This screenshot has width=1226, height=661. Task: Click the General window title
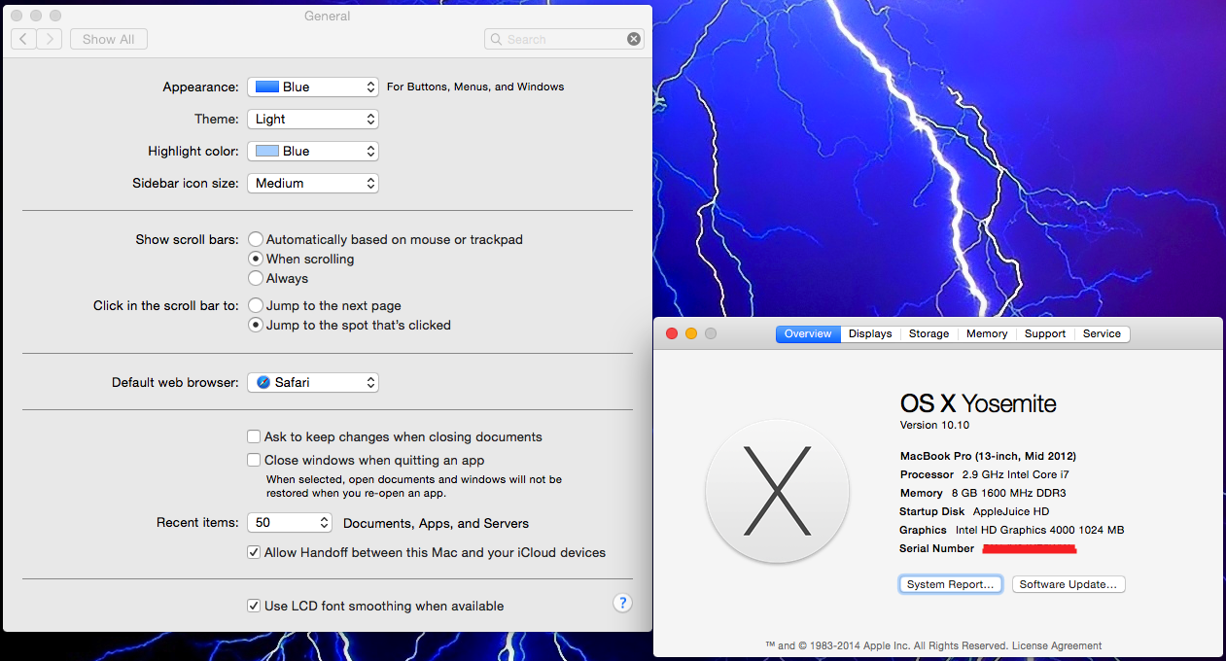(328, 16)
